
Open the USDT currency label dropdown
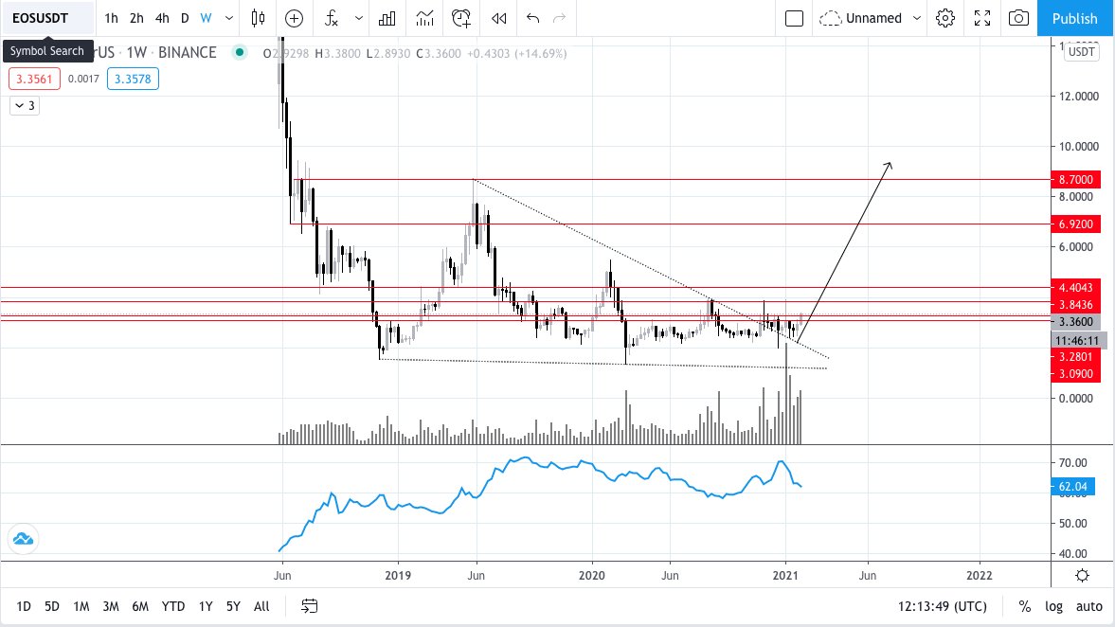1082,52
